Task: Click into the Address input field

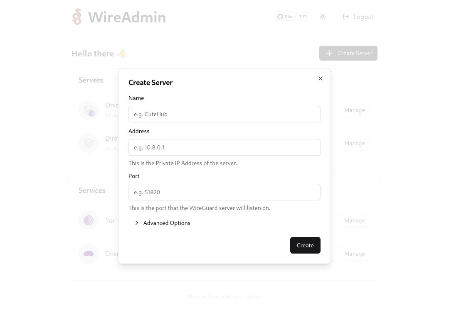Action: [224, 147]
